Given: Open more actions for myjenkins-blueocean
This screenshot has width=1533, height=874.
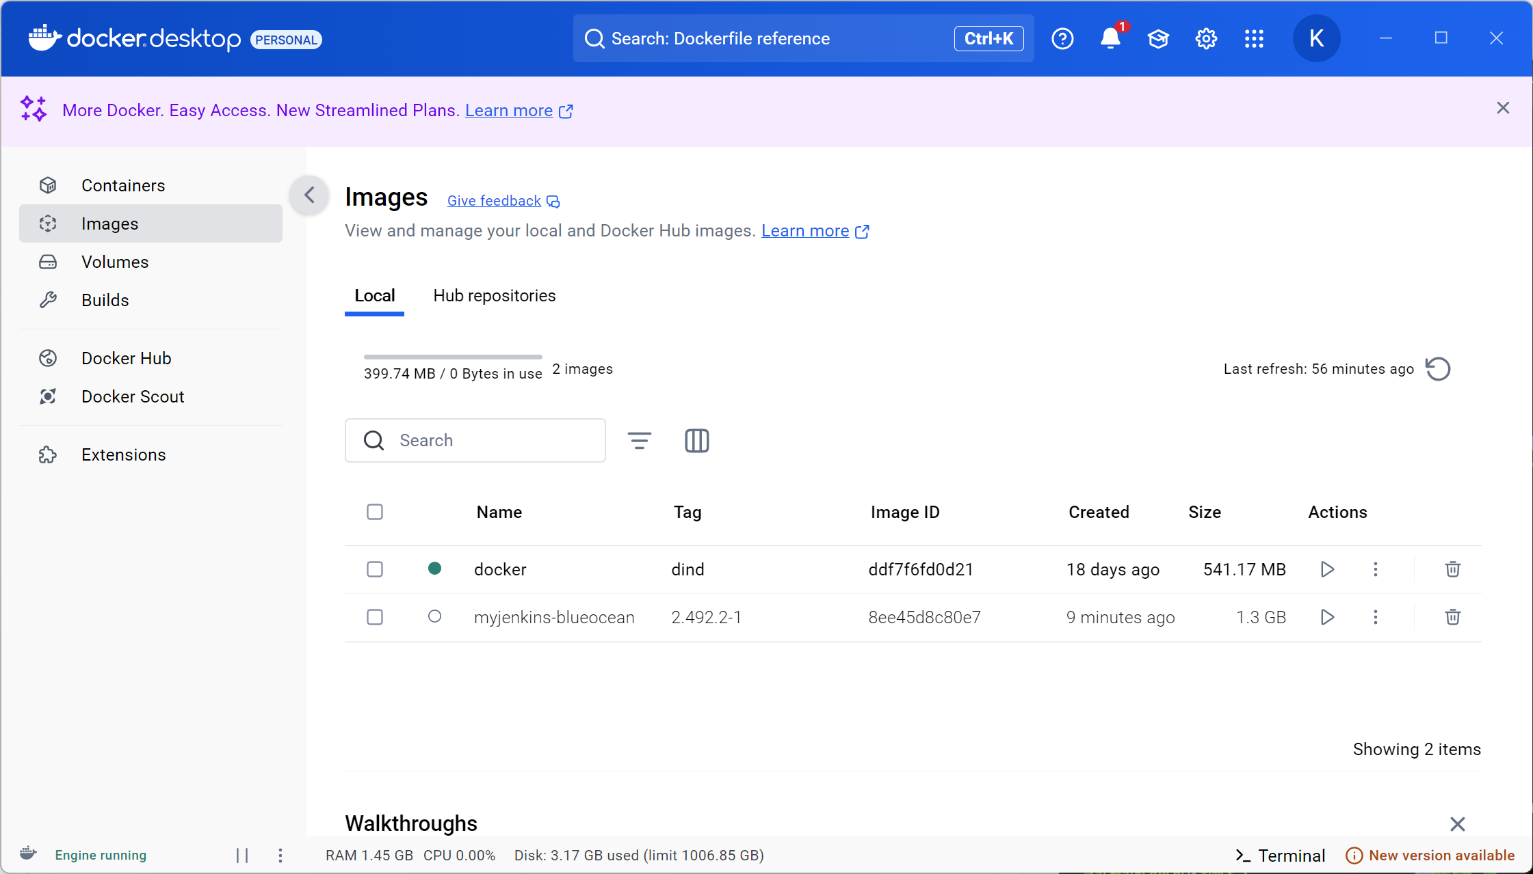Looking at the screenshot, I should (1375, 617).
